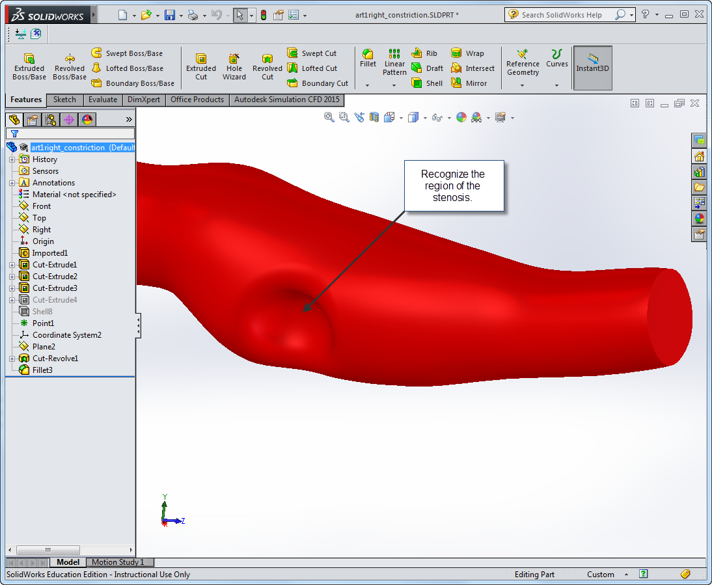Screen dimensions: 712x585
Task: Click the Model tab at the bottom
Action: point(68,562)
